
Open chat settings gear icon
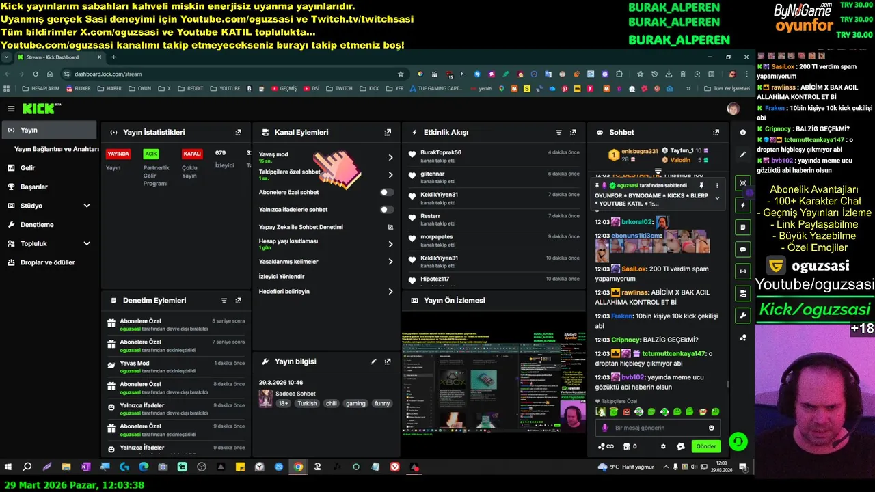663,446
